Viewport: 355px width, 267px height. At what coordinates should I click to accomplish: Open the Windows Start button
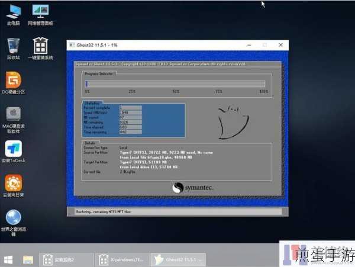[8, 259]
